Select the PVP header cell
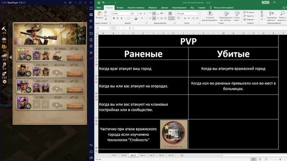This screenshot has width=287, height=161. 188,41
